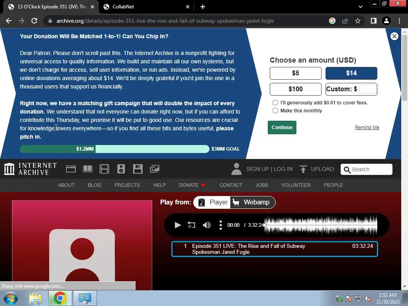Select the Episode 351 LIVE track row
Viewport: 408px width, 306px height.
[275, 249]
